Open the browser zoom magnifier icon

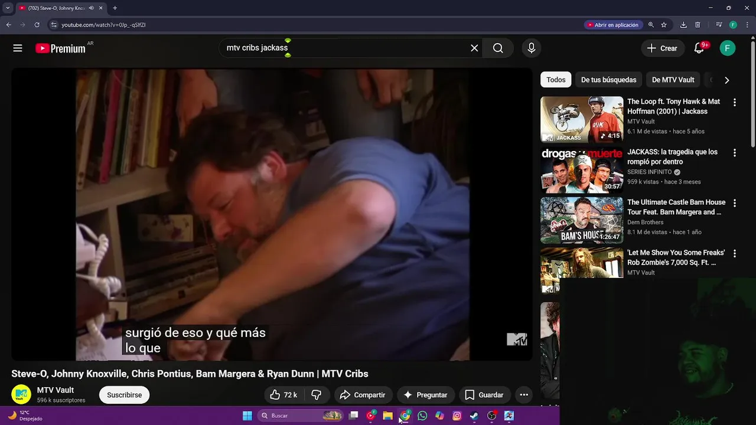(x=651, y=25)
